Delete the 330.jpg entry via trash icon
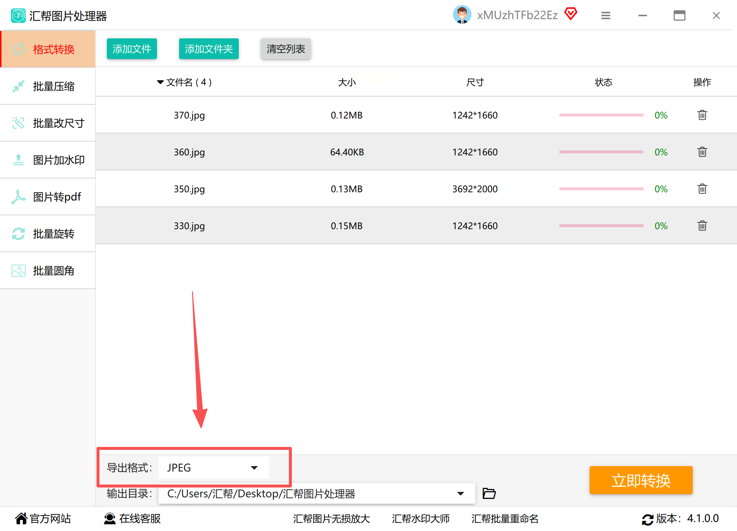Screen dimensions: 737x531 coord(702,226)
